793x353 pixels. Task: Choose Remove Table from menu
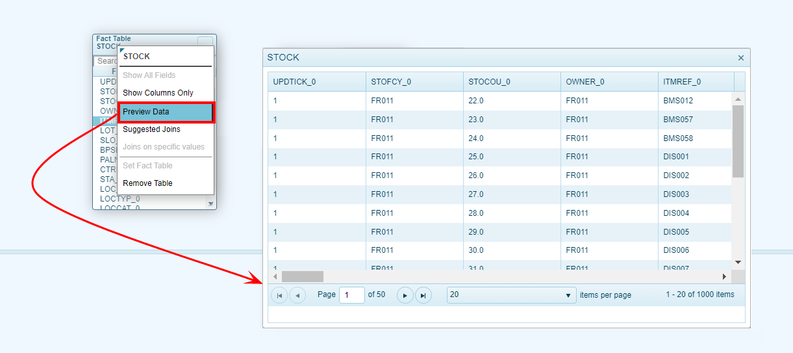pos(166,183)
